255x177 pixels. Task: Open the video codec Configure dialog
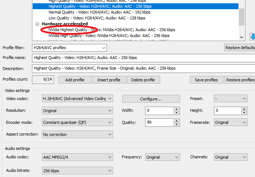[x=151, y=99]
